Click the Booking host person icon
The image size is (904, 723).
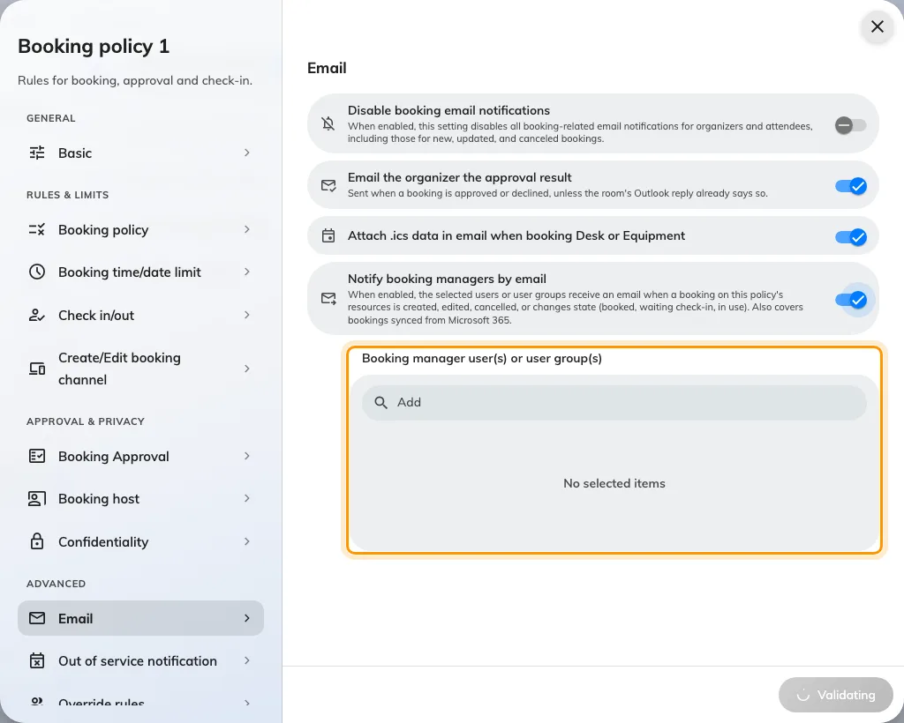(x=37, y=498)
